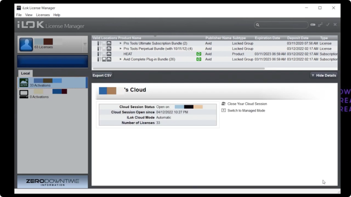Viewport: 351px width, 197px height.
Task: Open the account dropdown arrow
Action: point(85,44)
